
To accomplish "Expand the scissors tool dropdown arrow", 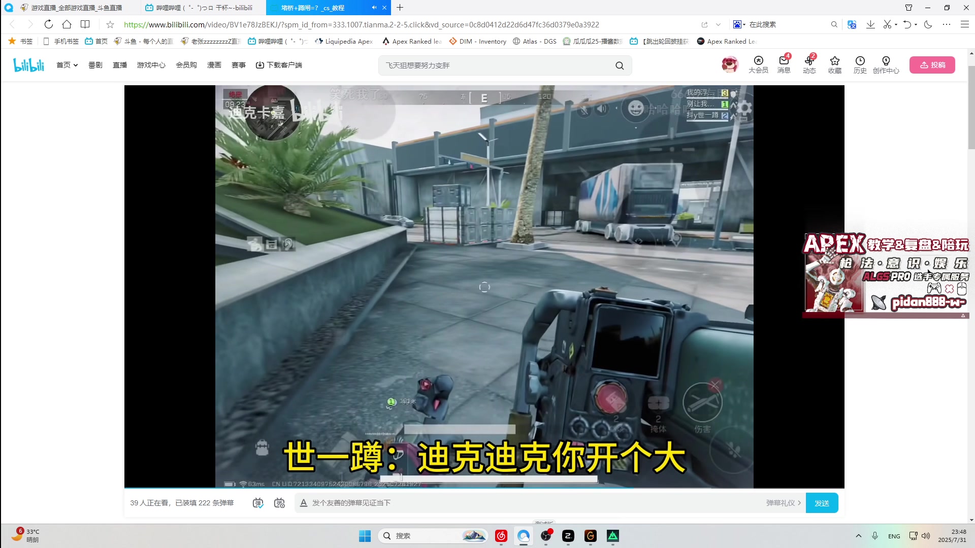I will [896, 24].
